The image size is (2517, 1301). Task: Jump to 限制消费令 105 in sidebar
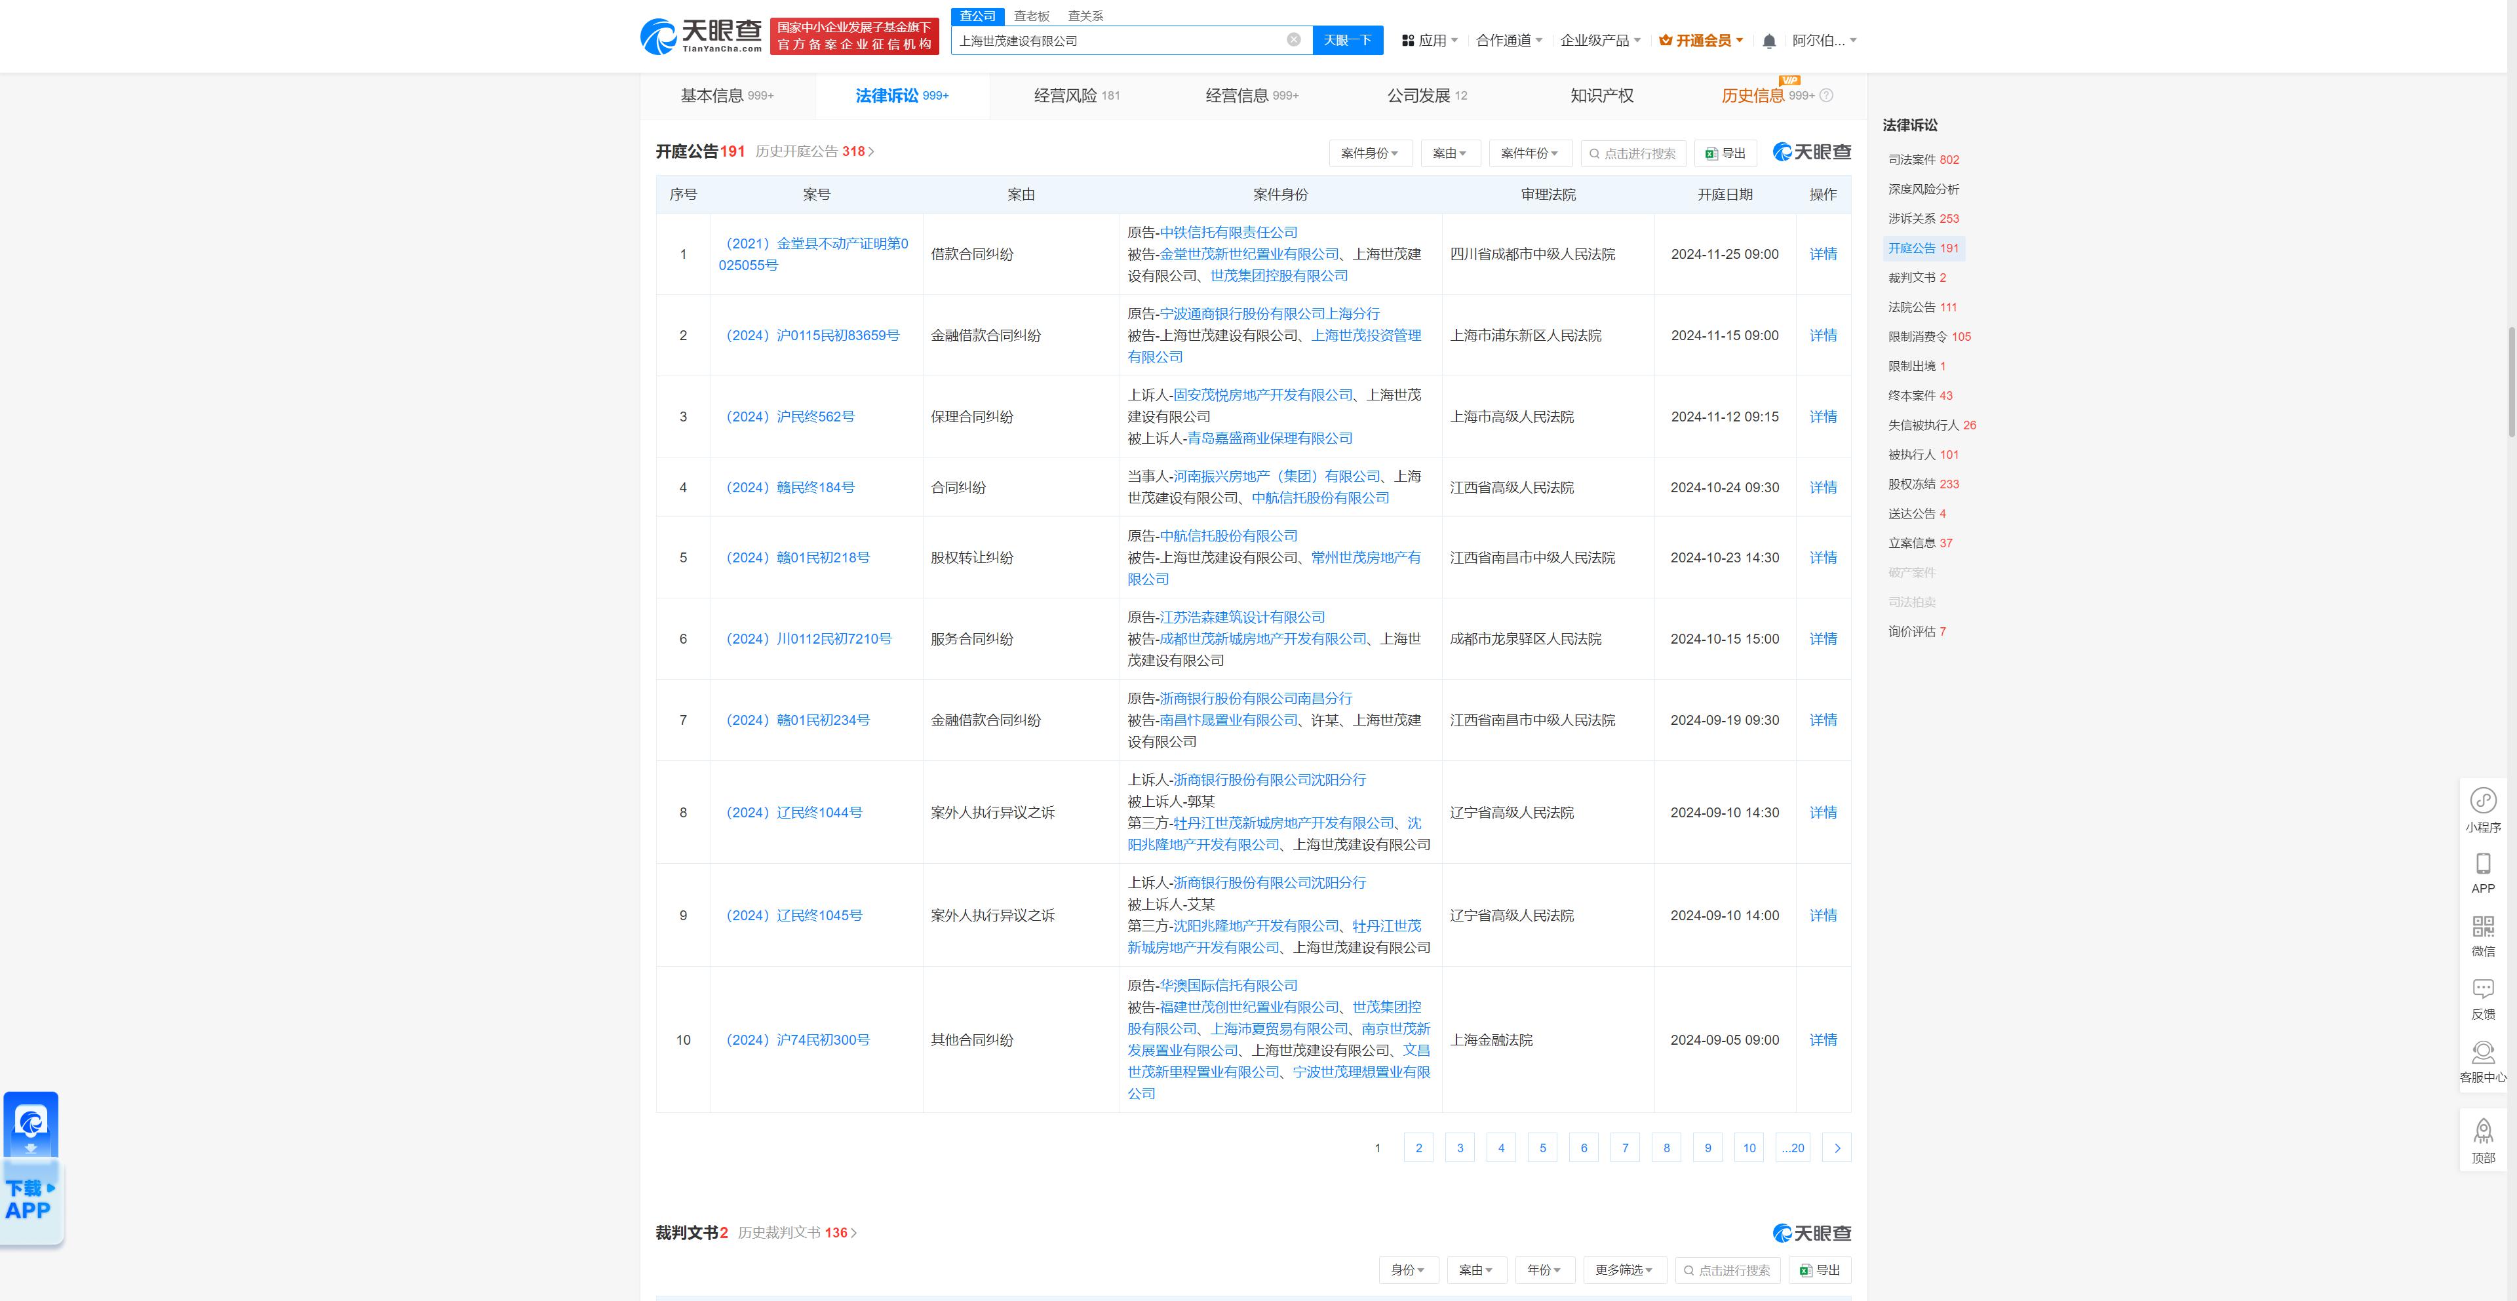click(x=1929, y=337)
